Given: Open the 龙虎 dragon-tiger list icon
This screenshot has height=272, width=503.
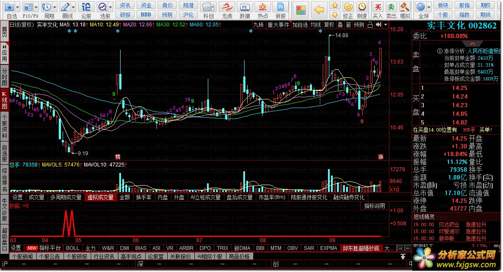Looking at the screenshot, I should [227, 7].
